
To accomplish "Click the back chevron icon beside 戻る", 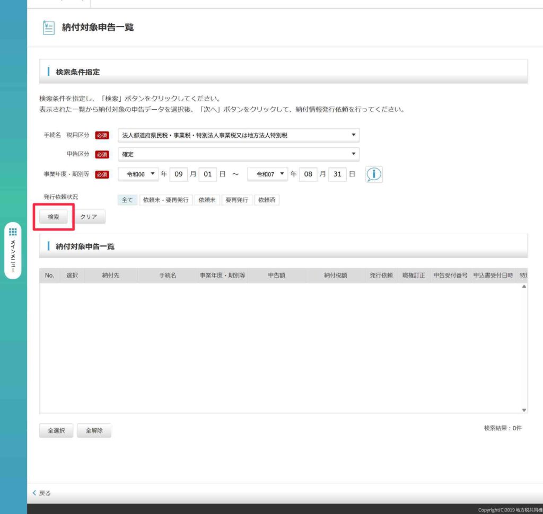I will click(x=35, y=493).
